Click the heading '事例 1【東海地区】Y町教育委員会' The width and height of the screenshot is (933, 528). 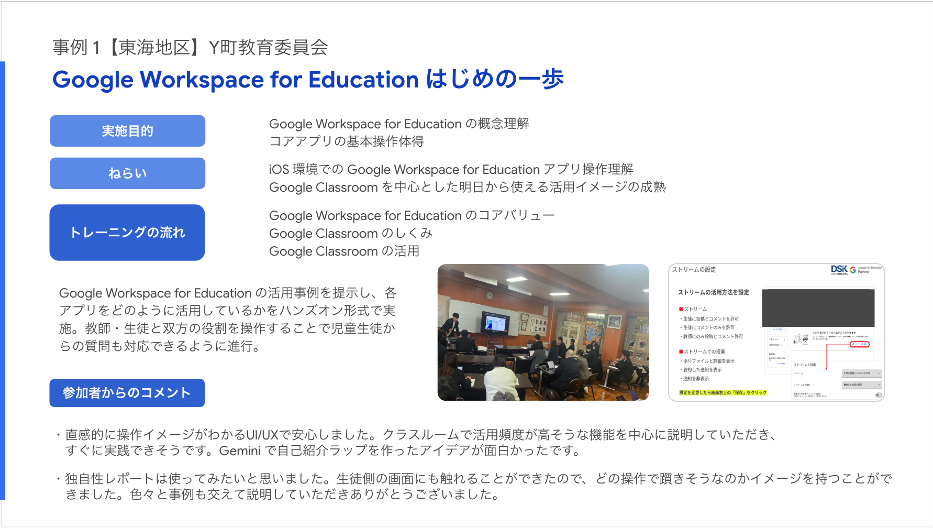190,47
